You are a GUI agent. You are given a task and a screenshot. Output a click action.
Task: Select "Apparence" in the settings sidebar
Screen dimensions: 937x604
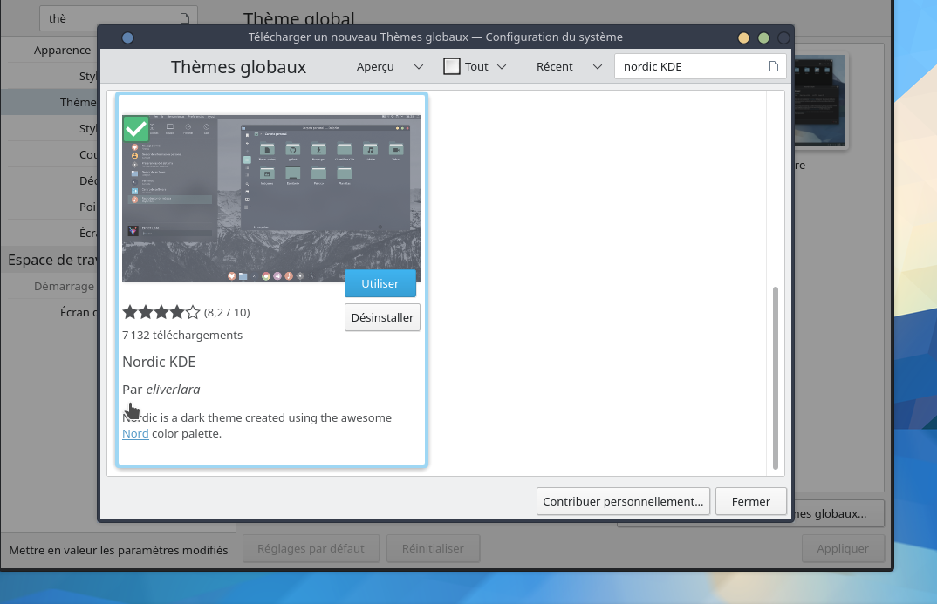63,50
